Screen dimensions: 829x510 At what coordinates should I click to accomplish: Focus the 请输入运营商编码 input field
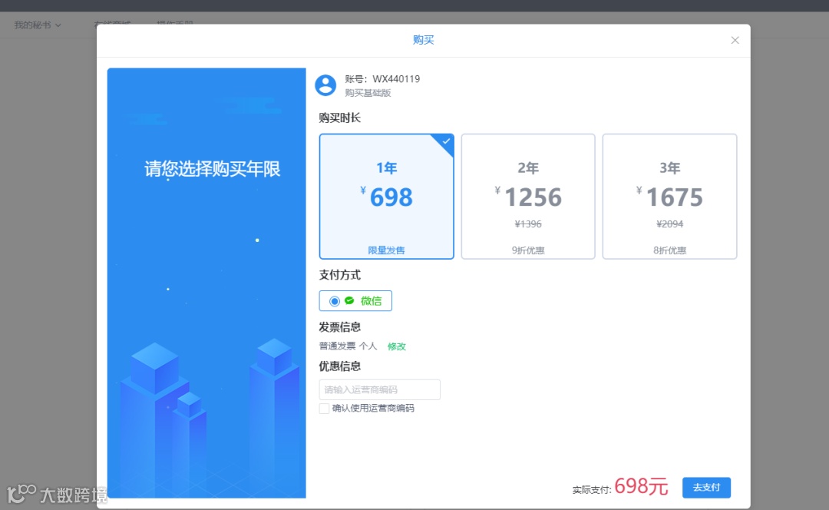[x=380, y=389]
